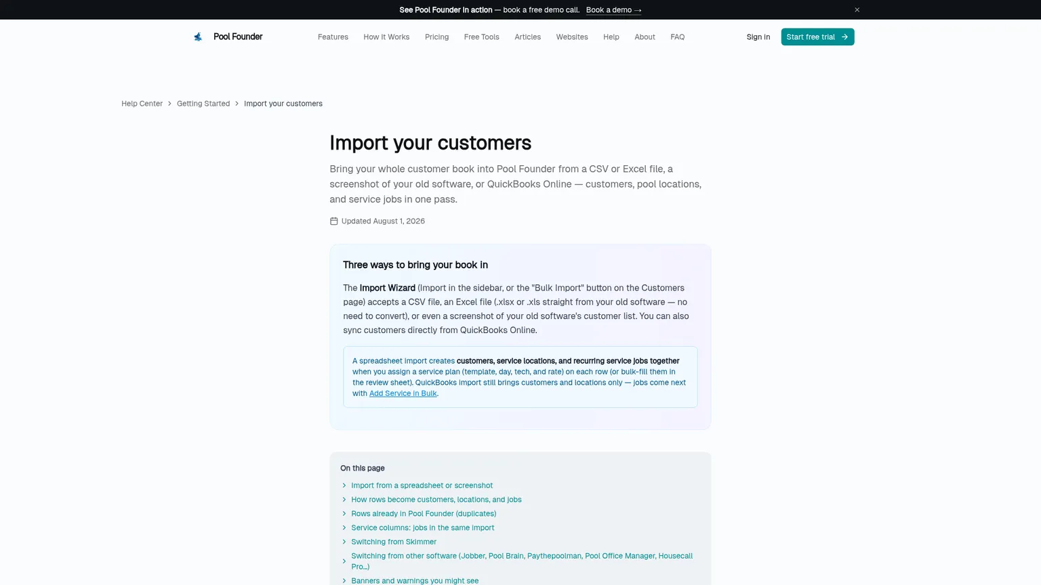The image size is (1041, 585).
Task: Click the Sign in link
Action: coord(758,37)
